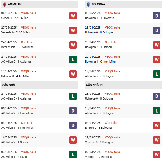Click the AC Milan club crest icon
Viewport: 162px width, 160px height.
pos(4,4)
